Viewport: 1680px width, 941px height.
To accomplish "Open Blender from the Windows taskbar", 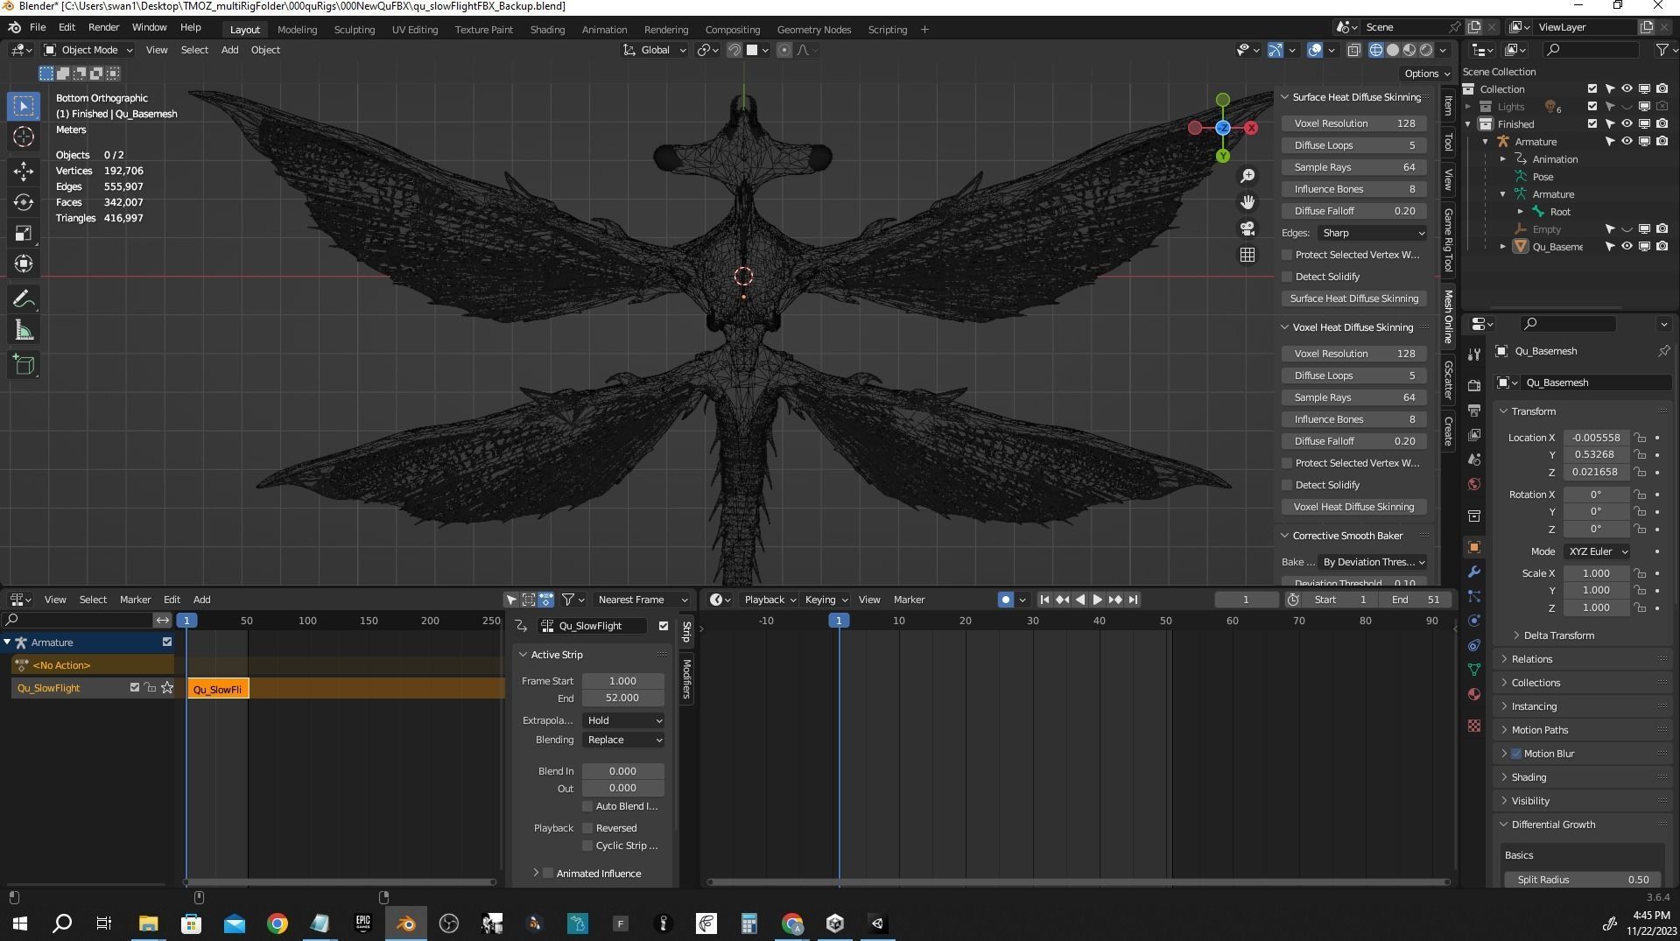I will (405, 923).
